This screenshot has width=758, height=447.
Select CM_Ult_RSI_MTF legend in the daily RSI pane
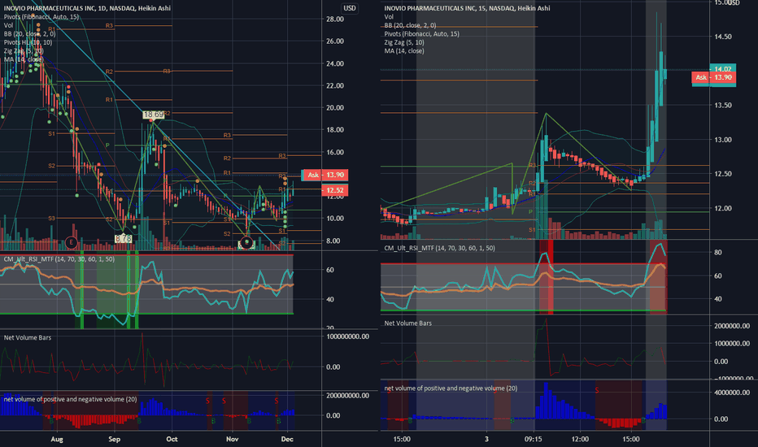click(x=59, y=259)
